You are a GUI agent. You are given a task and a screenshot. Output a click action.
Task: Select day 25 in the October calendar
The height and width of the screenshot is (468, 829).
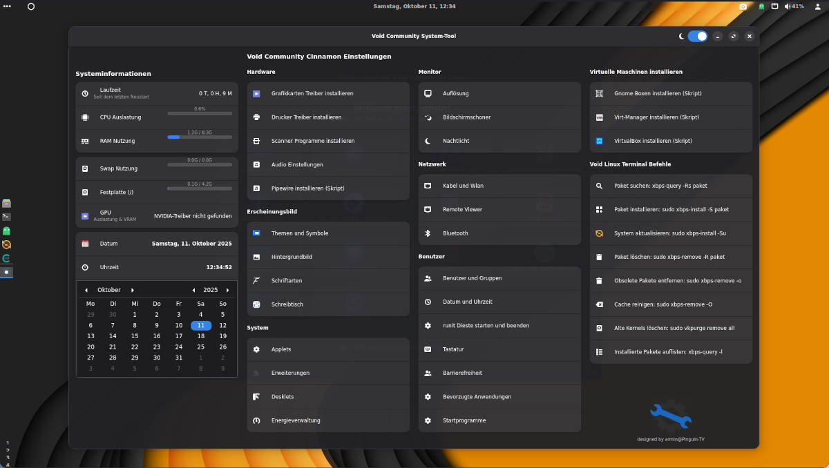coord(201,347)
